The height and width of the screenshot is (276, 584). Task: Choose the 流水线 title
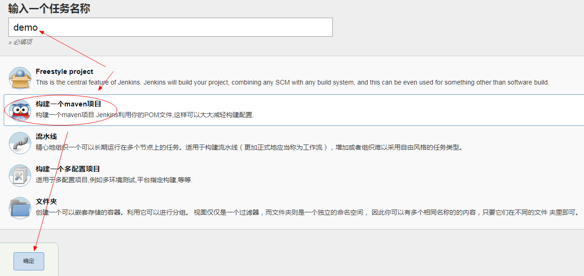point(46,137)
